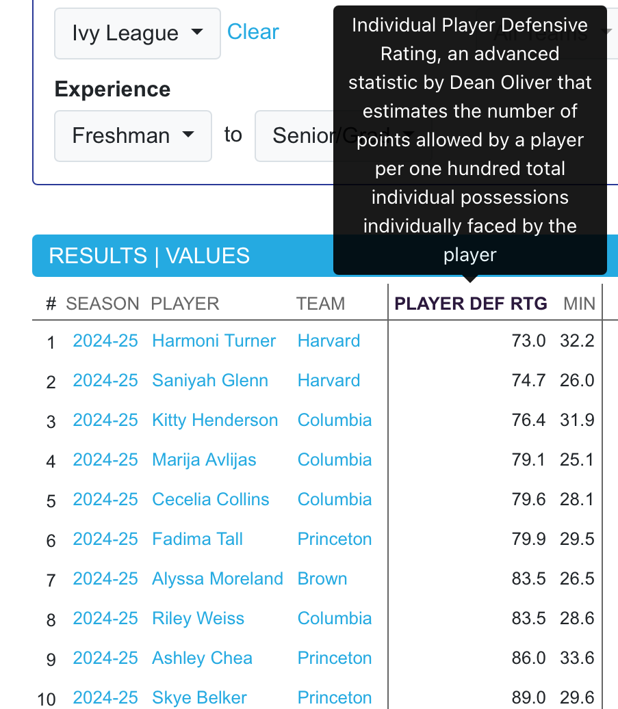Open Brown team link

[322, 579]
